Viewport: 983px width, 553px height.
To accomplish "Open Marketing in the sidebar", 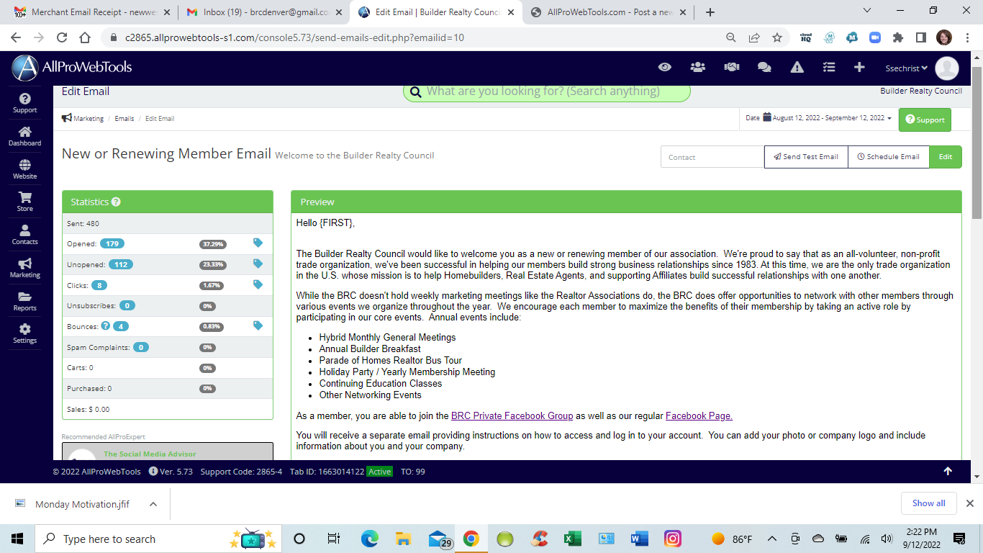I will [x=24, y=269].
